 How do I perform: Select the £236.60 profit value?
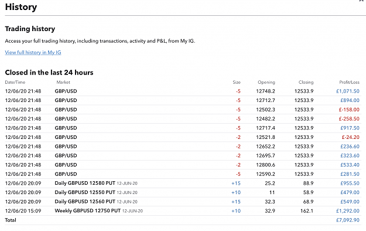(350, 147)
